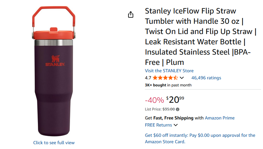Open the 46,496 ratings link
The height and width of the screenshot is (149, 263).
tap(206, 78)
